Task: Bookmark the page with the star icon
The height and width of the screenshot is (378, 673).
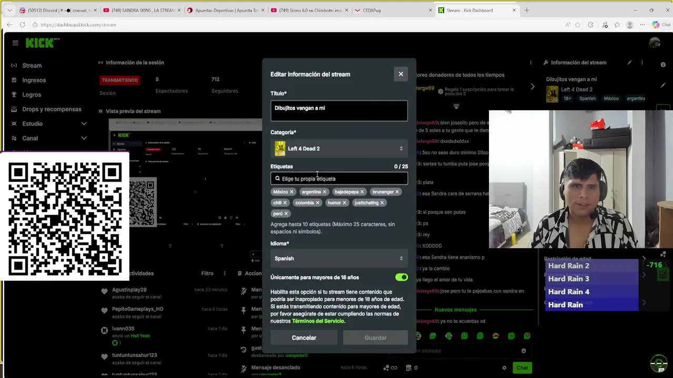Action: click(x=578, y=25)
